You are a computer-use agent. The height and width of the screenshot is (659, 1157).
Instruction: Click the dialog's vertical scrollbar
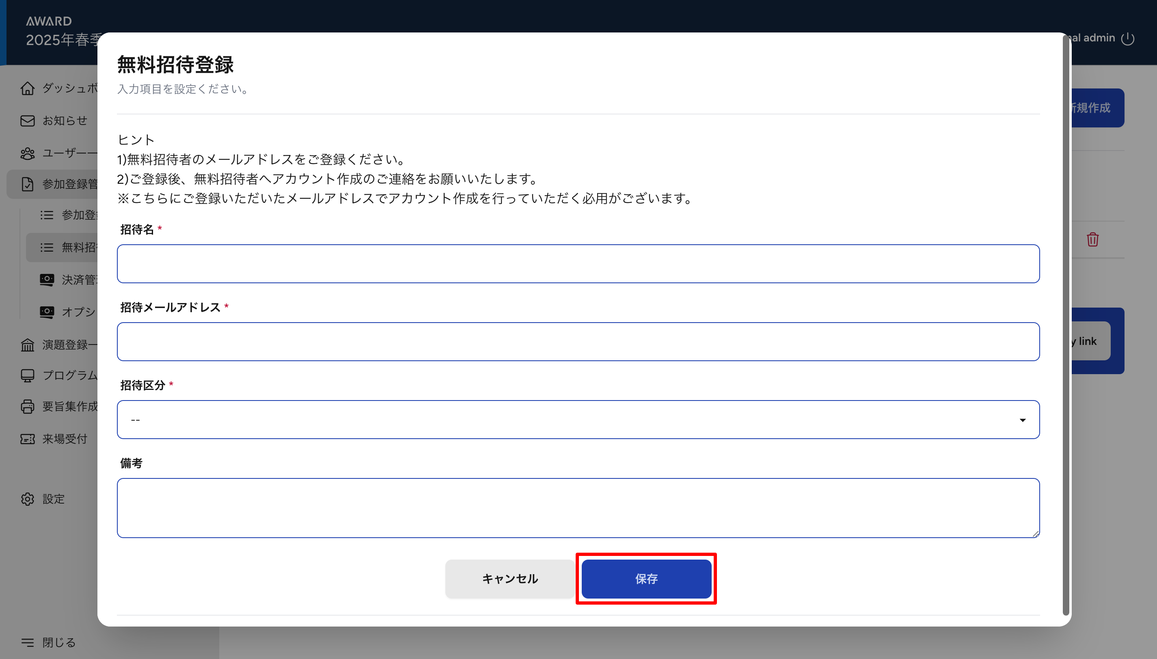tap(1066, 317)
